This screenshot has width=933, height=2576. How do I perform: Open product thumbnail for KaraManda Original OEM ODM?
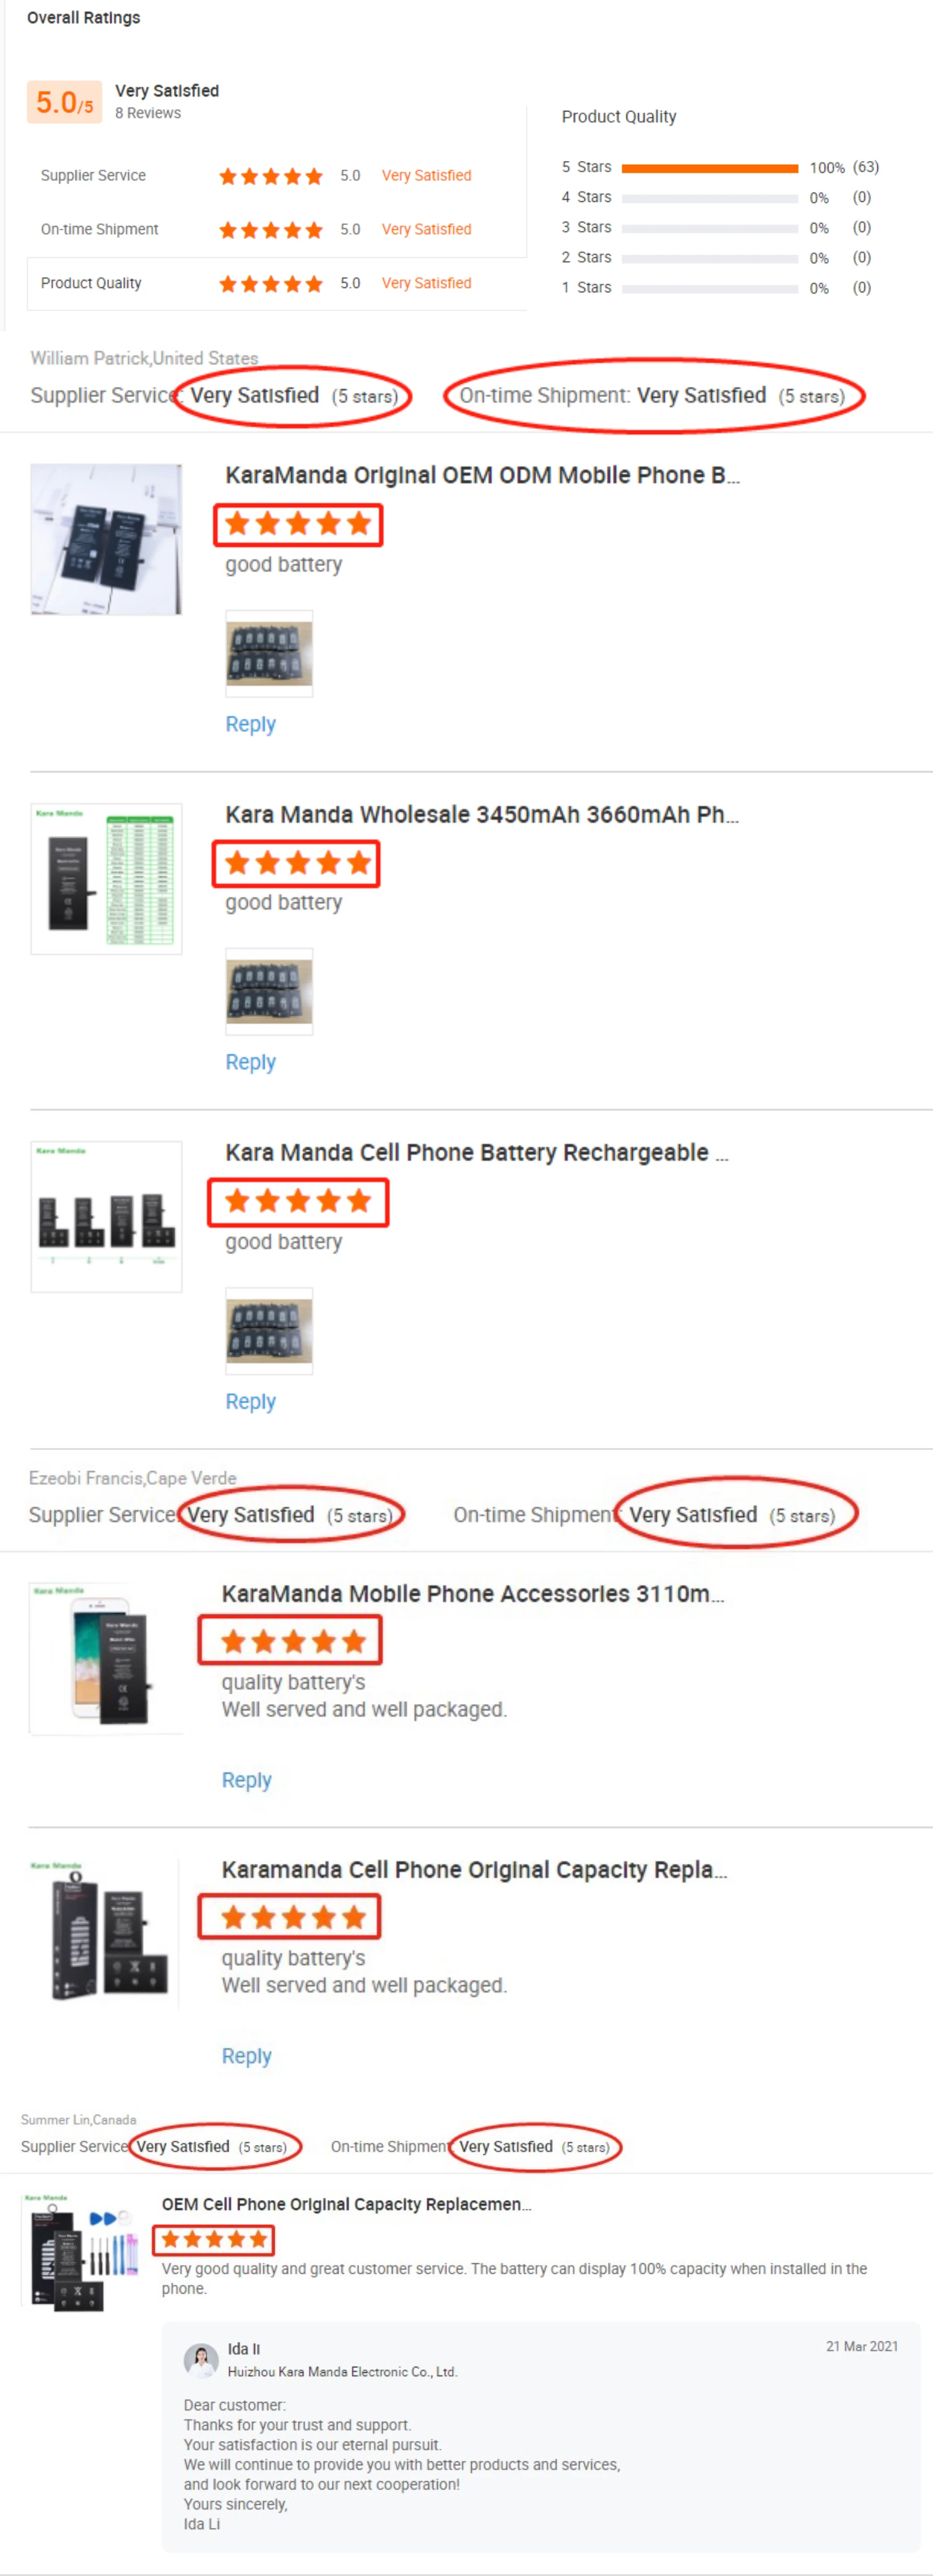pos(106,539)
